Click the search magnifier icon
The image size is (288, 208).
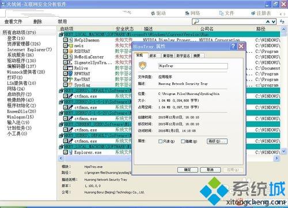196,22
